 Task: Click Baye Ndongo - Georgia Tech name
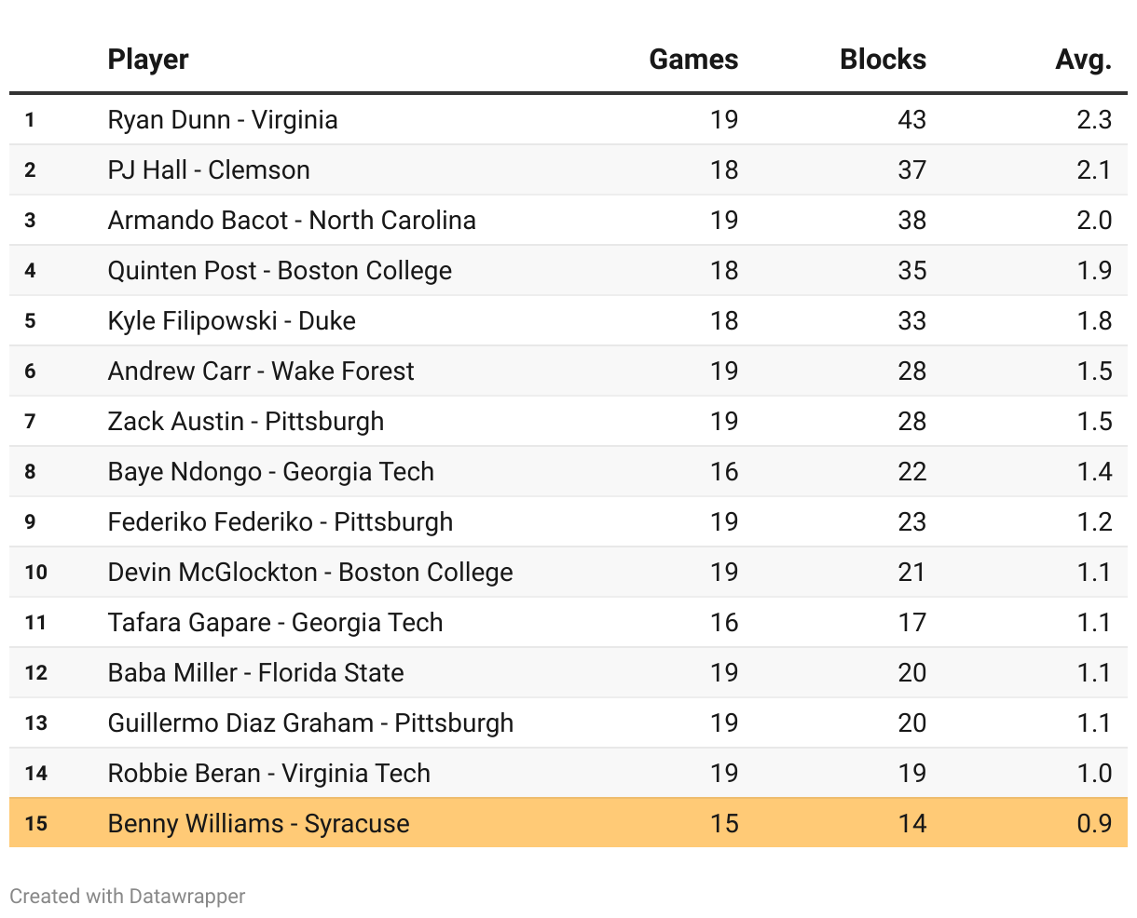click(271, 472)
